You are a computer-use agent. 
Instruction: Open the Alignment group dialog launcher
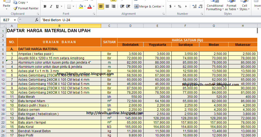click(163, 14)
